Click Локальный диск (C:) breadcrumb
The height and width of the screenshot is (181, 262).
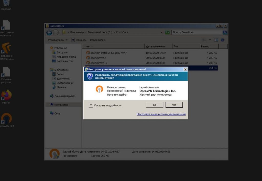point(100,32)
